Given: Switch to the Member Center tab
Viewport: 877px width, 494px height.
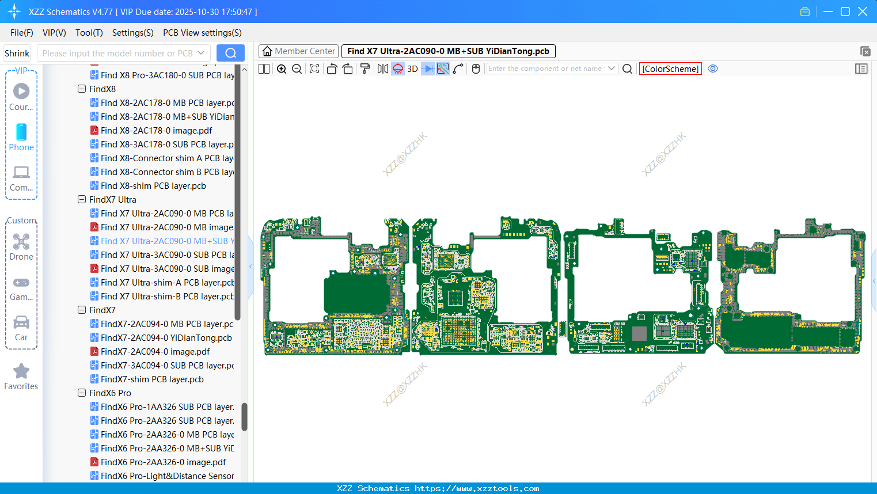Looking at the screenshot, I should coord(299,51).
